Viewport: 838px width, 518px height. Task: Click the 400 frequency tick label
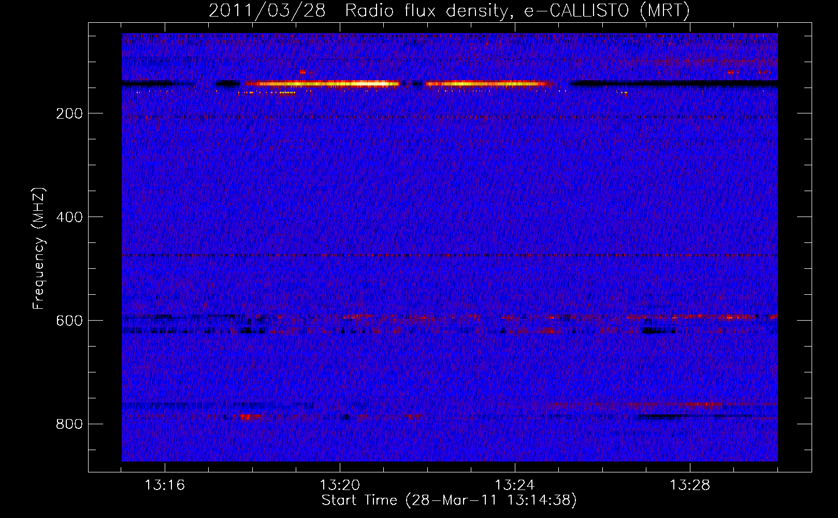tap(69, 217)
